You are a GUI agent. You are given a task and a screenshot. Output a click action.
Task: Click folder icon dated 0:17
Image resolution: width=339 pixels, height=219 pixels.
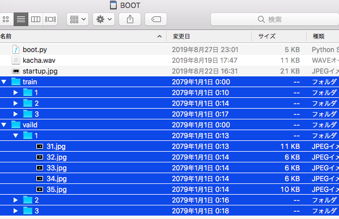point(28,114)
